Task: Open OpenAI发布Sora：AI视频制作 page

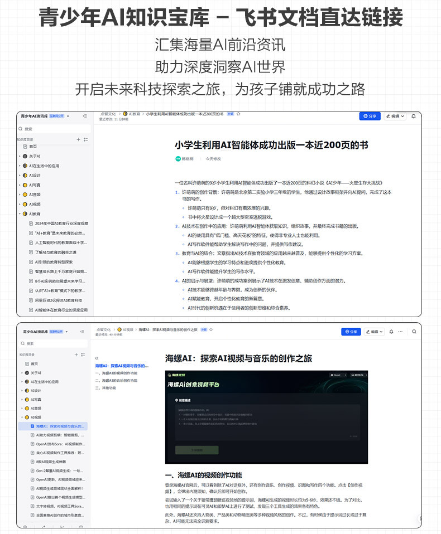Action: point(57,444)
